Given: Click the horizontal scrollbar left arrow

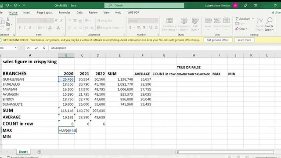Looking at the screenshot, I should tap(177, 152).
